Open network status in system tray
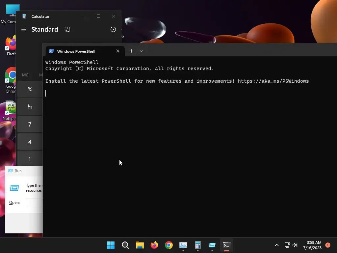This screenshot has width=337, height=253. 287,245
